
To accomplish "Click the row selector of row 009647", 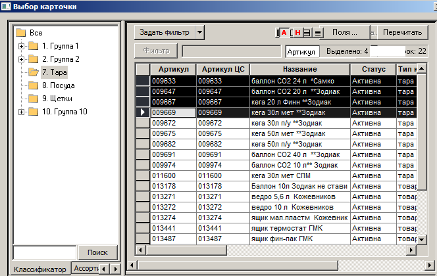I will point(143,91).
